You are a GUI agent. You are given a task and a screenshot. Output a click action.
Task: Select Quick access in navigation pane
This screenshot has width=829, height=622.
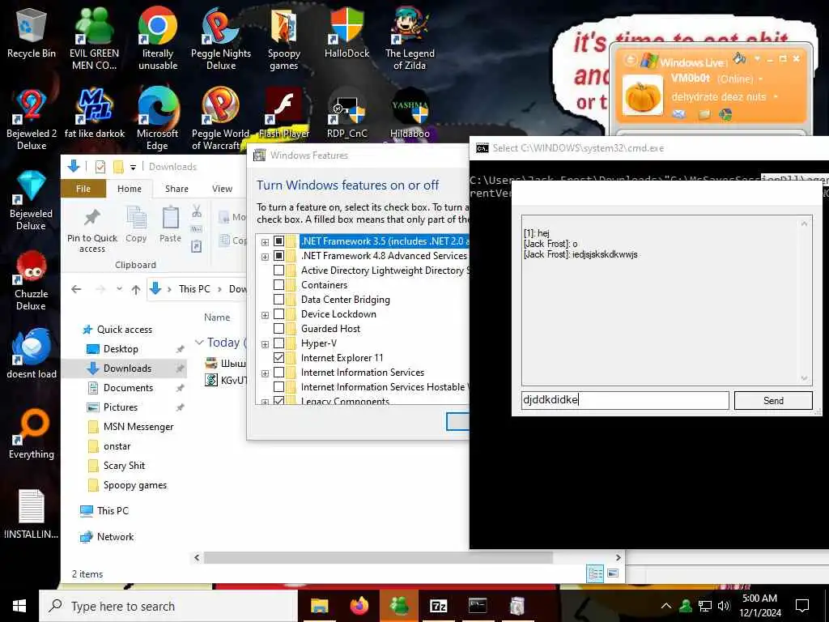(x=124, y=330)
